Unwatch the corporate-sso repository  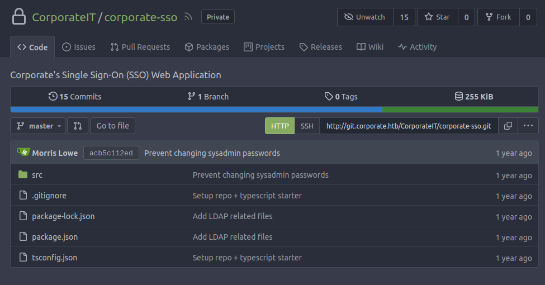click(365, 17)
